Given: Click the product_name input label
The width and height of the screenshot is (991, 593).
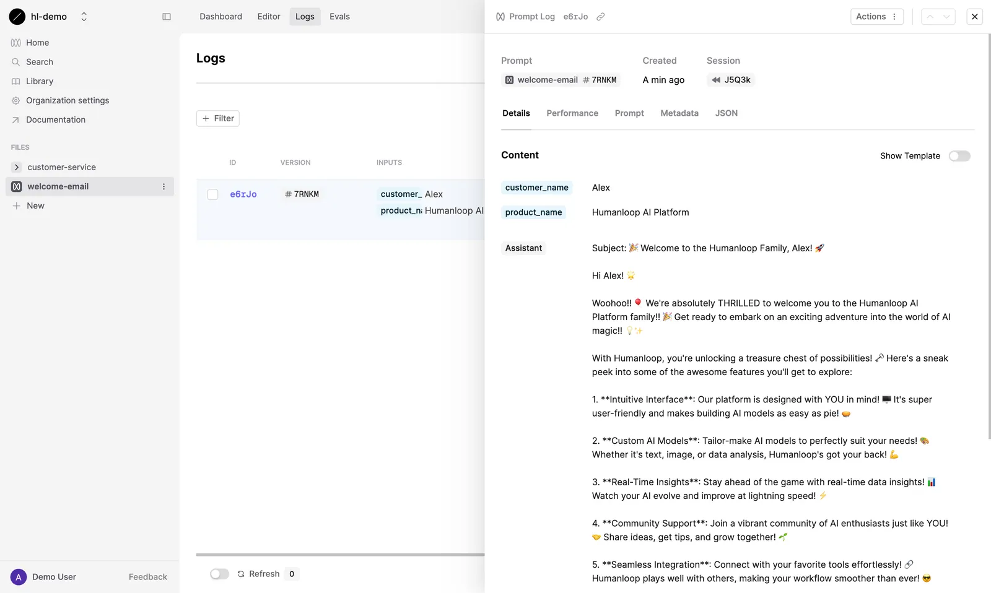Looking at the screenshot, I should pos(534,212).
